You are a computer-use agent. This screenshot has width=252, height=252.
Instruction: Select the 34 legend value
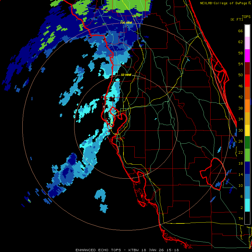(241, 119)
